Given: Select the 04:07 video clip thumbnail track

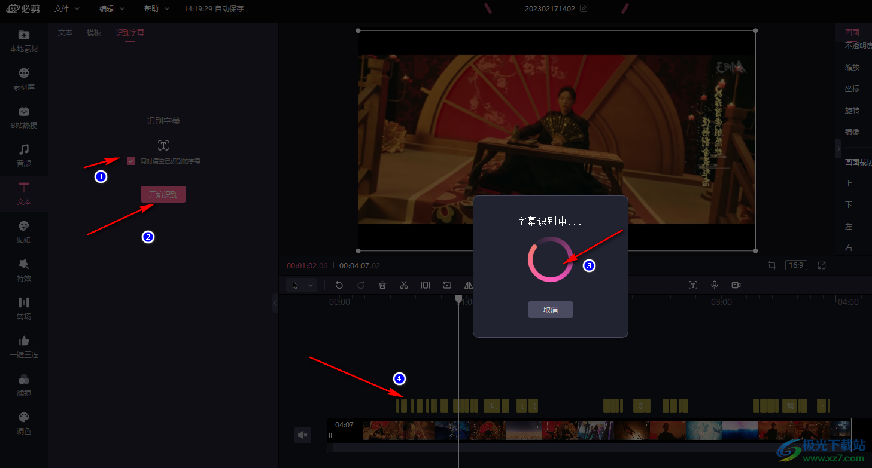Looking at the screenshot, I should pos(589,435).
